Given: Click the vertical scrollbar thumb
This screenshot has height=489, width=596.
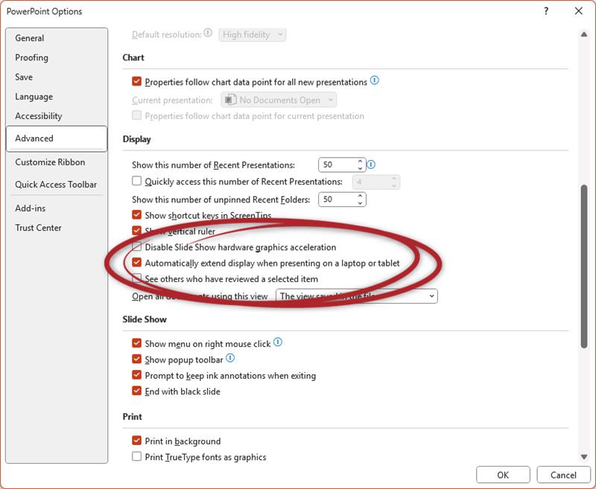Looking at the screenshot, I should coord(584,266).
